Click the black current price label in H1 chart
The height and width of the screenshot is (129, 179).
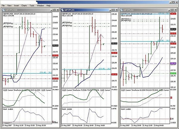point(114,43)
